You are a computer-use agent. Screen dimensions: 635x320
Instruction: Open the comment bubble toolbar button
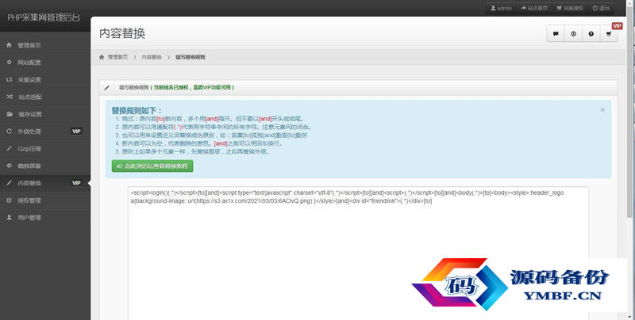(556, 34)
